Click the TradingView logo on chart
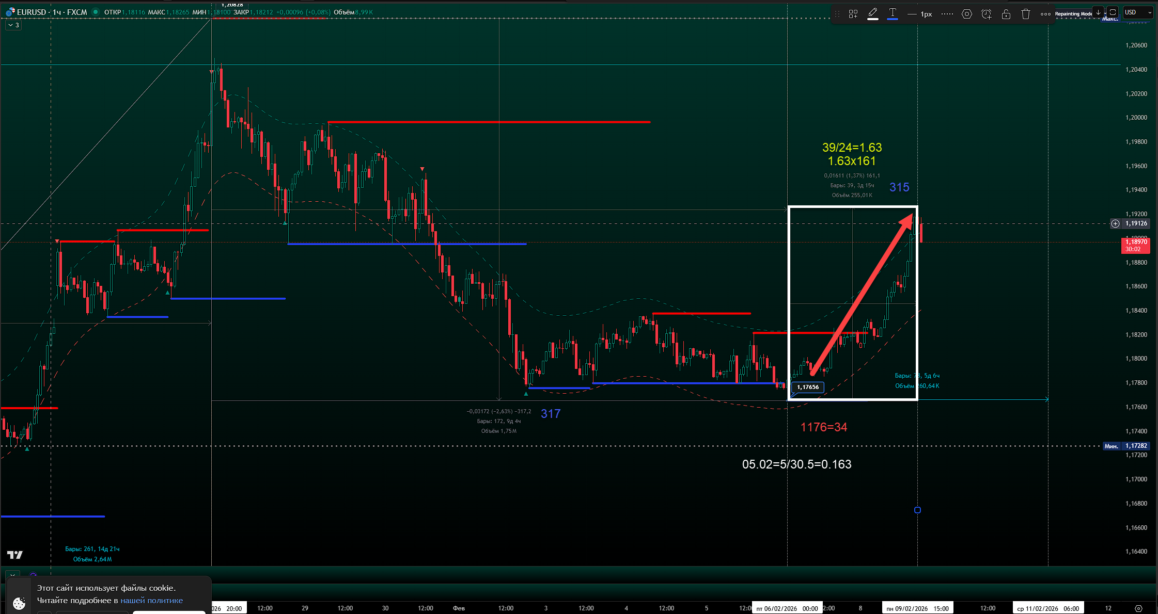 pos(15,555)
